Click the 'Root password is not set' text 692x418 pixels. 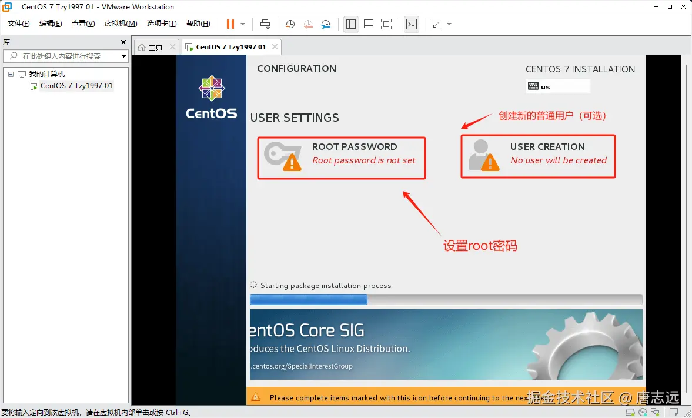point(364,160)
